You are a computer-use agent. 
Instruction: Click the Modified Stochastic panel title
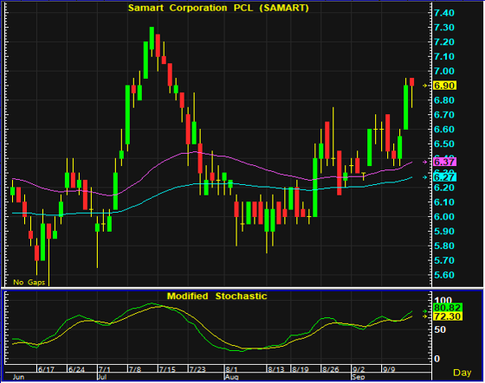coord(217,297)
